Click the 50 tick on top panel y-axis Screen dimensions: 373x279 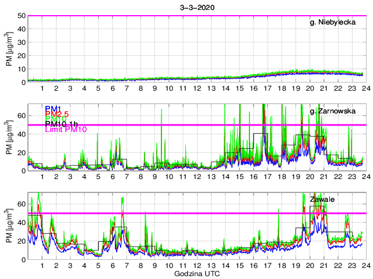[x=20, y=16]
